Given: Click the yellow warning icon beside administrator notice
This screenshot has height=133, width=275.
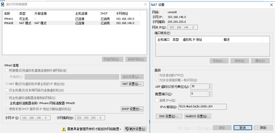Looking at the screenshot, I should tap(64, 129).
